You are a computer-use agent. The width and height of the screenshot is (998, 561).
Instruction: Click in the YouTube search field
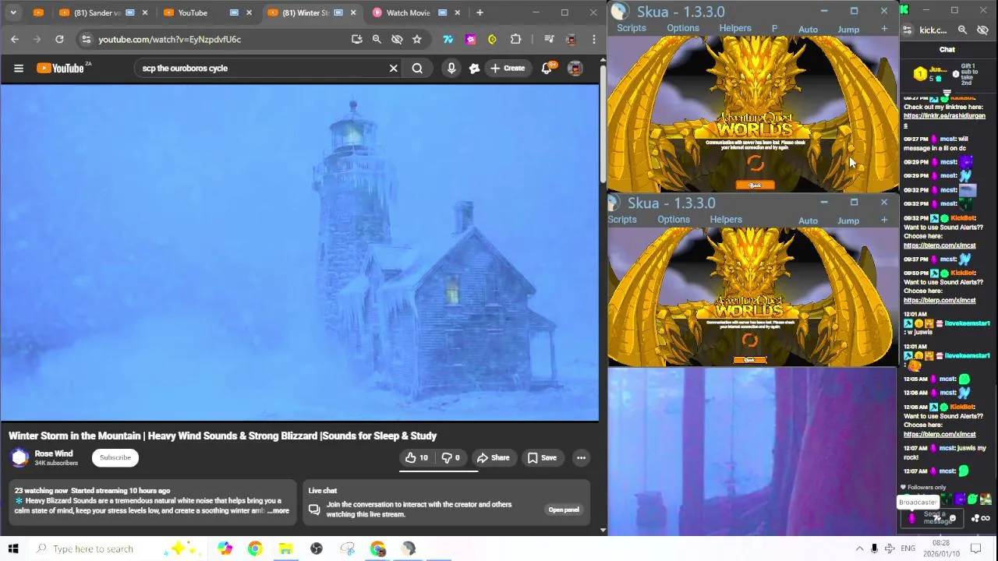pos(261,69)
